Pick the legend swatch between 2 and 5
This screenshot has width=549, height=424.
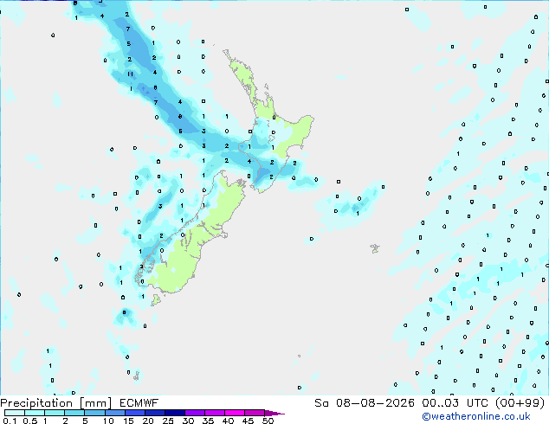(74, 413)
